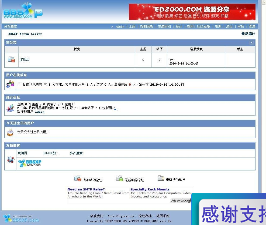Open the admin user menu link
This screenshot has width=266, height=225.
tap(120, 26)
